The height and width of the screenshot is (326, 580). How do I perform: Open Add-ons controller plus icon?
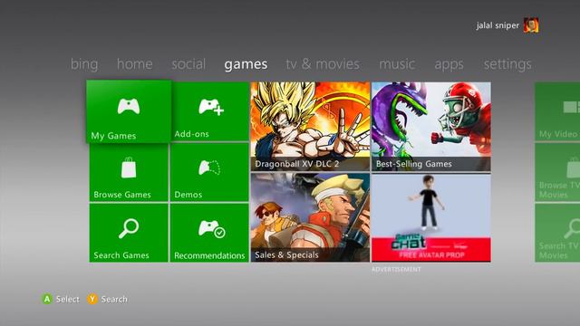click(211, 107)
